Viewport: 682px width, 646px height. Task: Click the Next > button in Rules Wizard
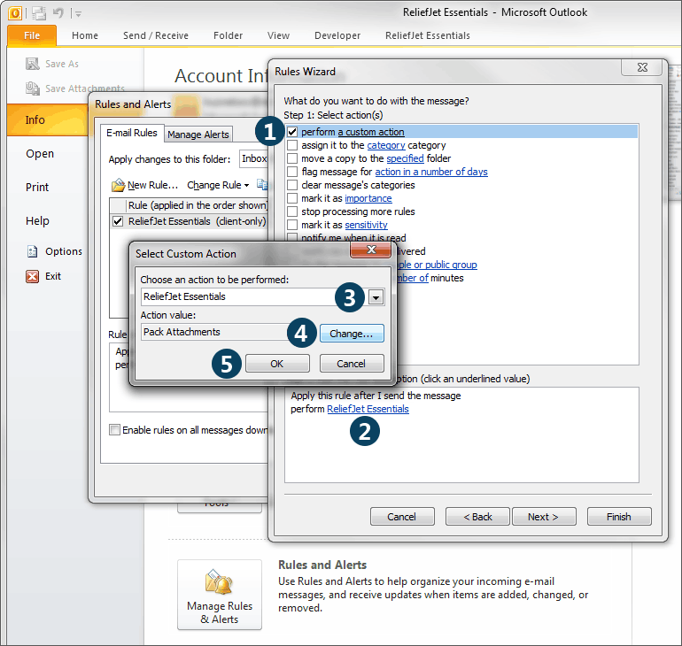click(544, 517)
